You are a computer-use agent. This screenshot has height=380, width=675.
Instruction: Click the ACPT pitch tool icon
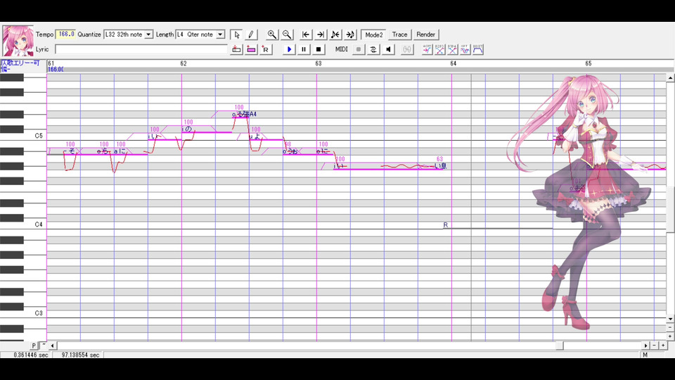point(427,49)
